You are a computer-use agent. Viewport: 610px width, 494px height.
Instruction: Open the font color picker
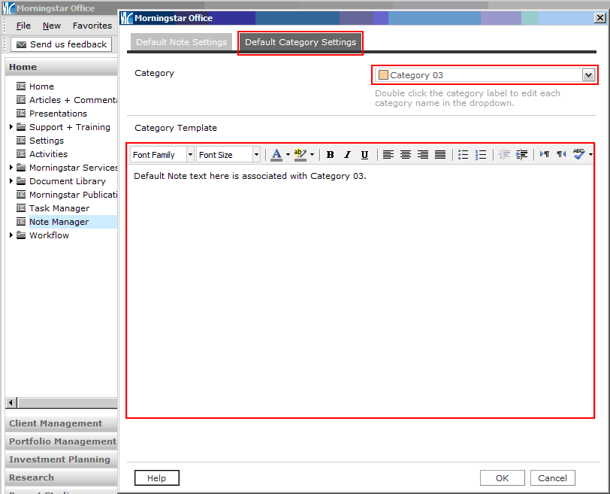(288, 155)
